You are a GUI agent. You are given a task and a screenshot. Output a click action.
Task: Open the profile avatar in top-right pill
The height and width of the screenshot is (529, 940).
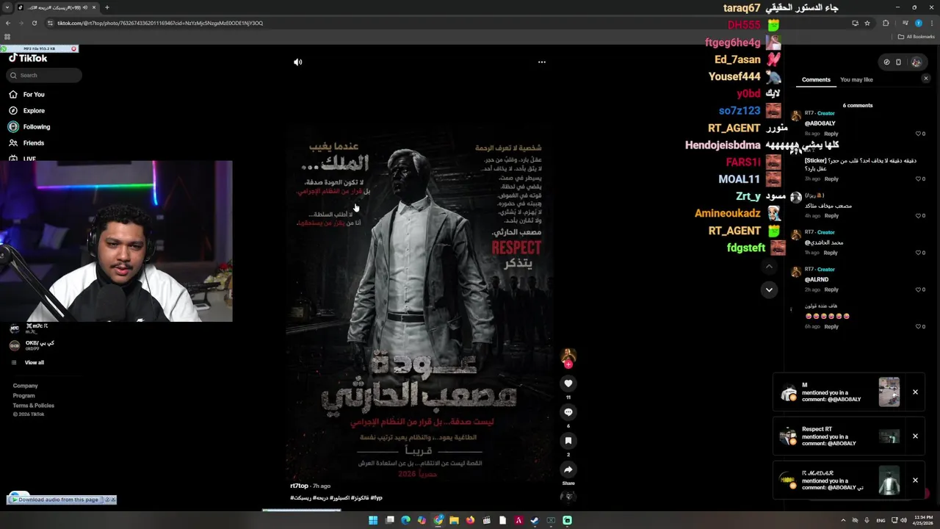coord(916,62)
